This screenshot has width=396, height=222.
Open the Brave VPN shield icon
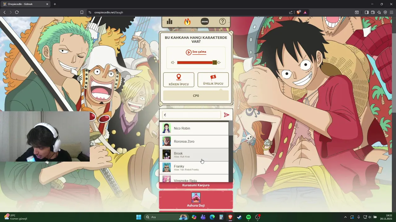pyautogui.click(x=385, y=12)
